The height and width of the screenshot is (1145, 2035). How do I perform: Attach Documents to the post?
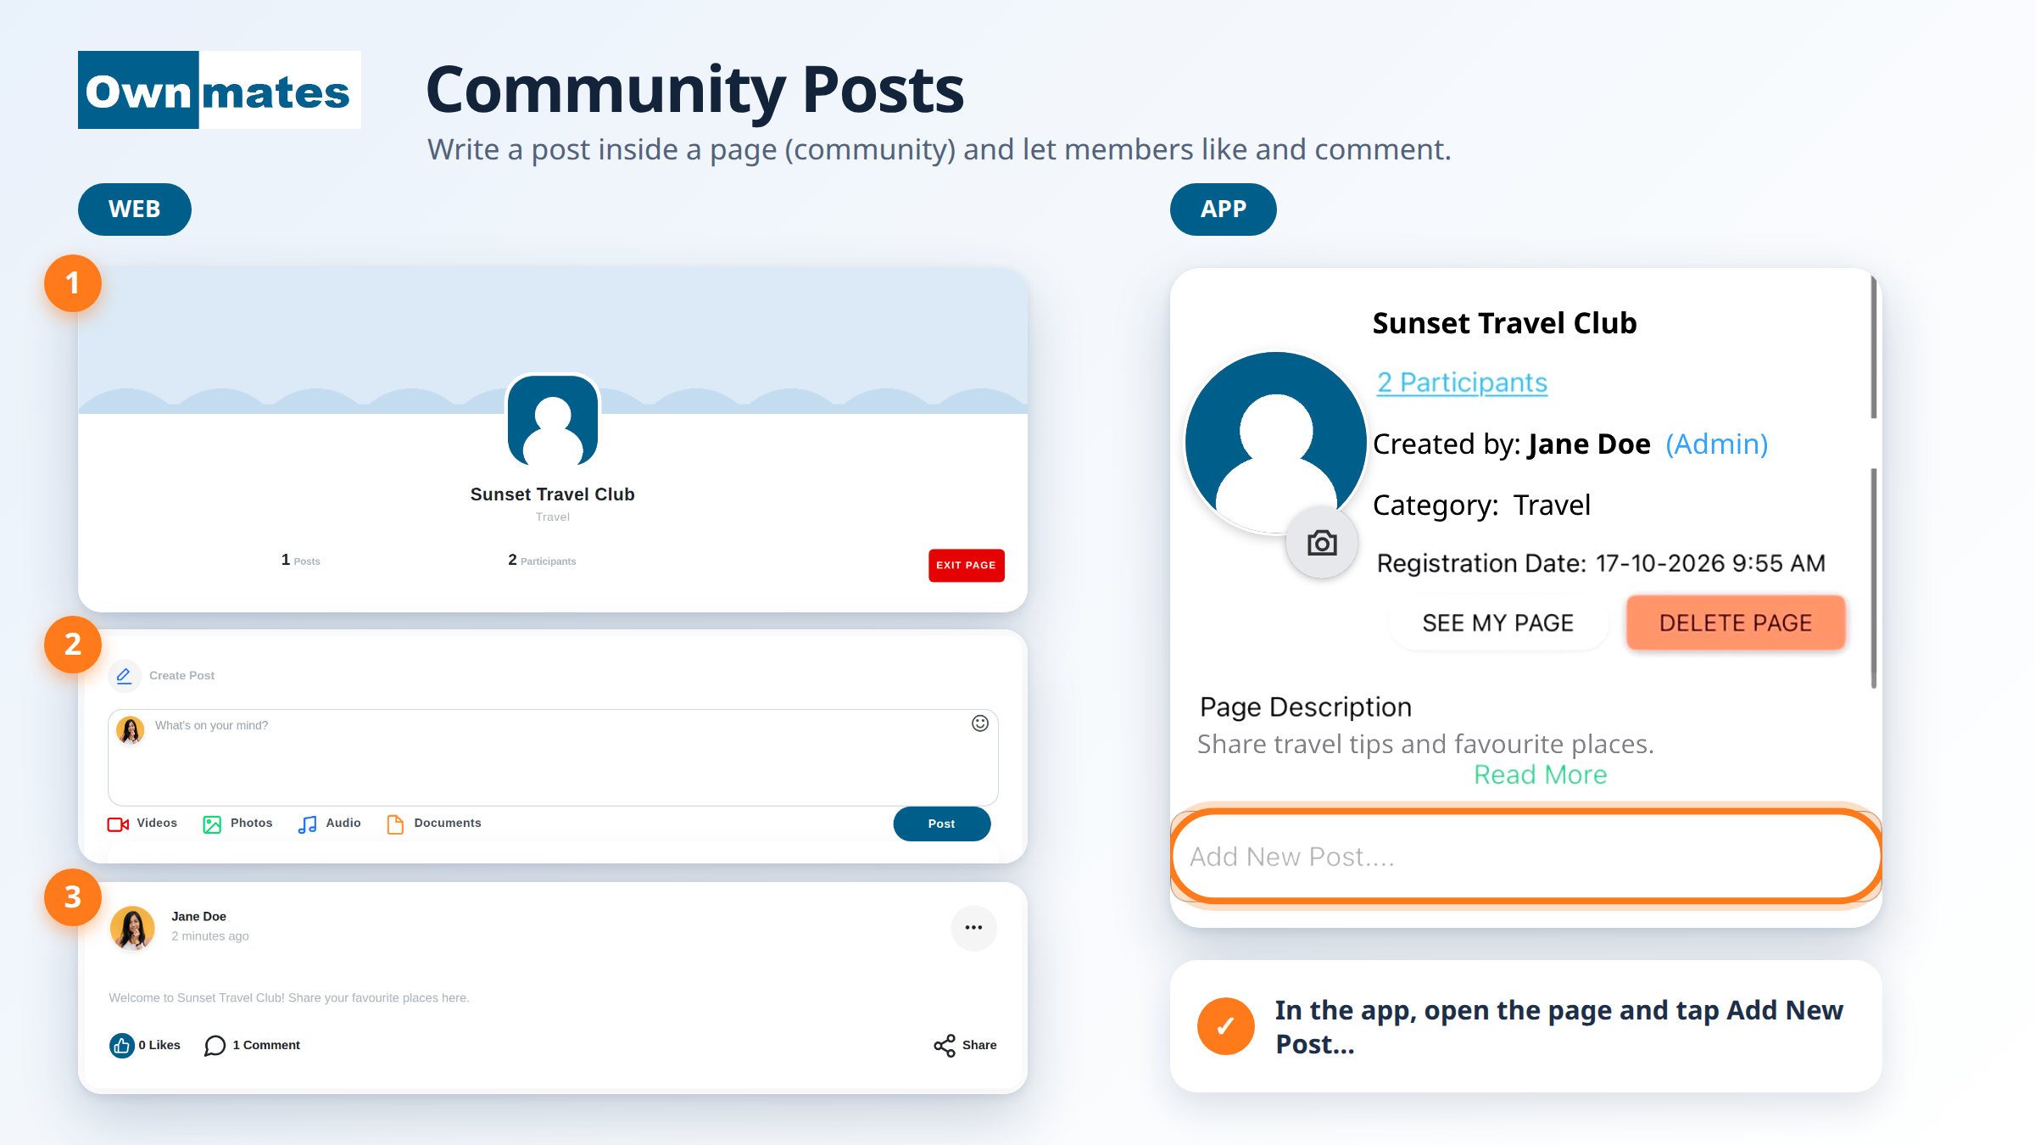point(433,824)
